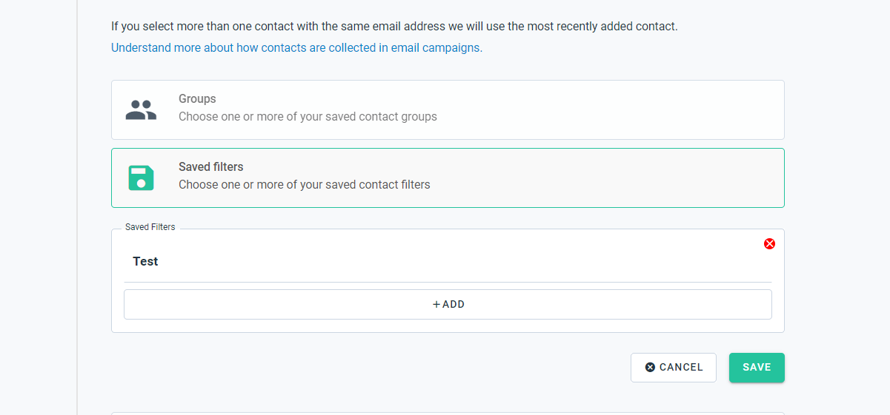Select the Test saved filter entry
The image size is (890, 415).
coord(145,261)
